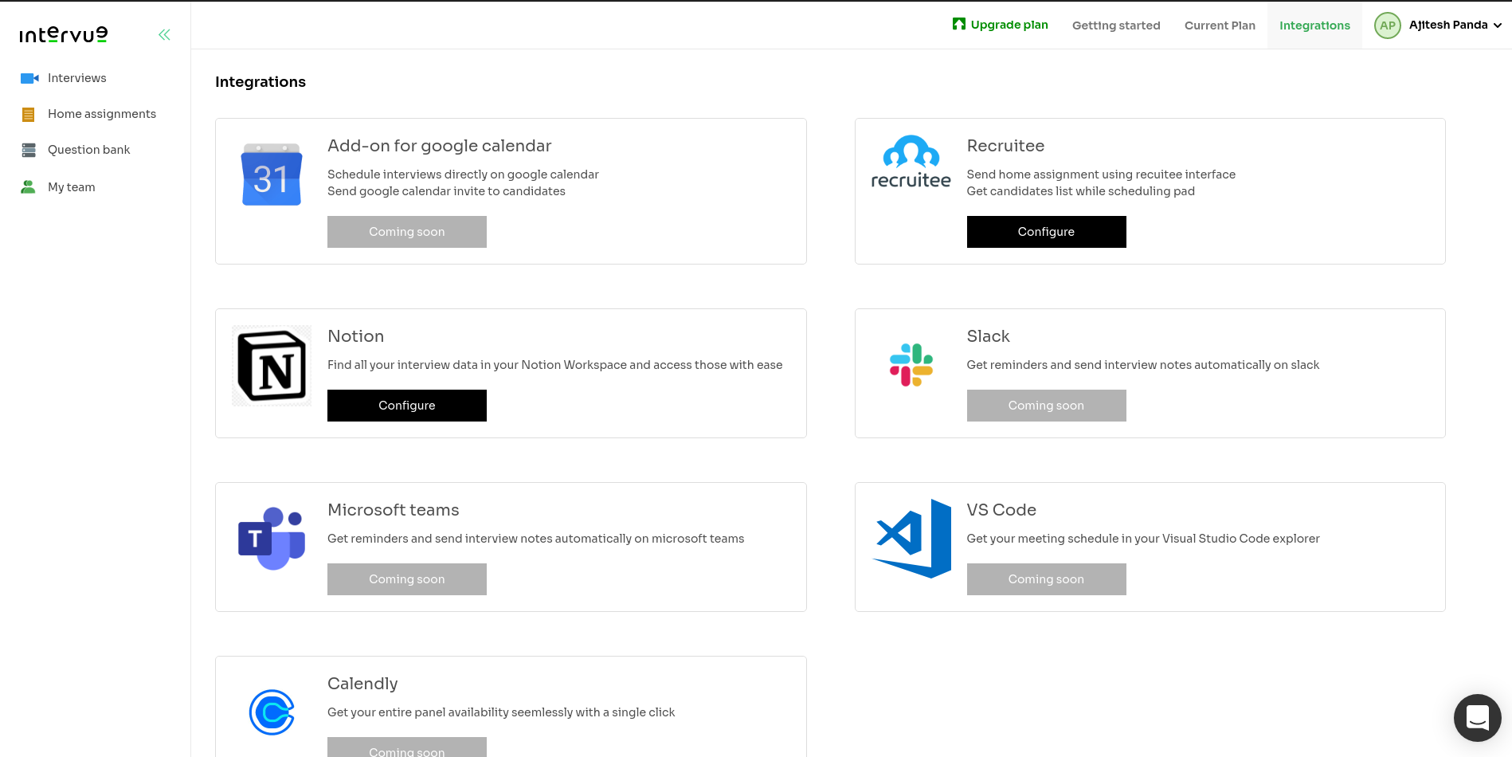Collapse the sidebar with double-chevron icon
This screenshot has height=757, width=1512.
164,34
